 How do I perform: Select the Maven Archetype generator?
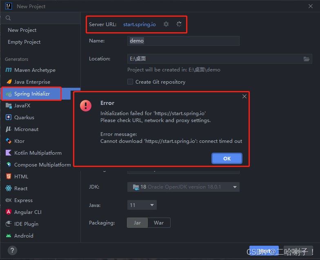(40, 70)
